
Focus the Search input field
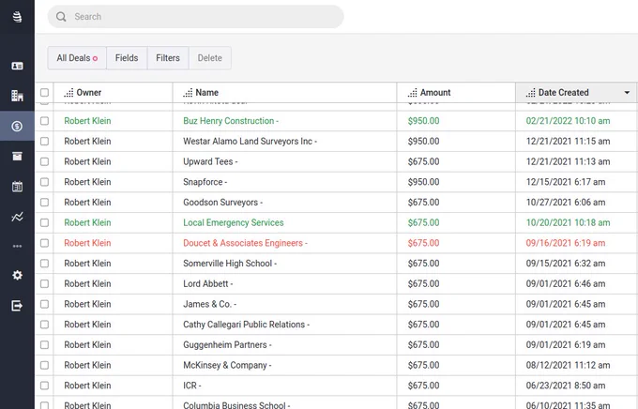click(196, 17)
